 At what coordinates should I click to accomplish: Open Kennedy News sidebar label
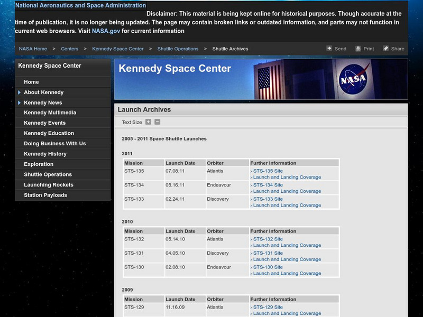43,102
